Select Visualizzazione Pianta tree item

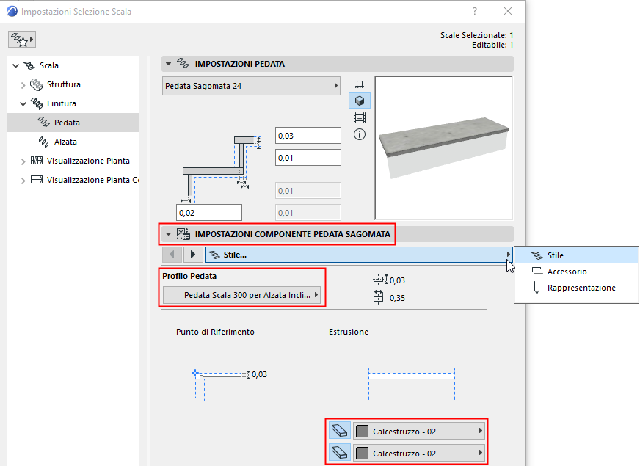[88, 161]
